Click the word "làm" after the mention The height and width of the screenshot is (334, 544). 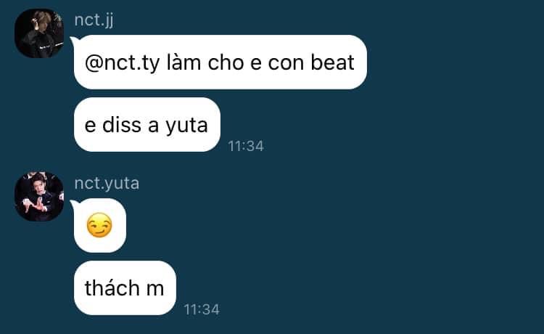184,62
